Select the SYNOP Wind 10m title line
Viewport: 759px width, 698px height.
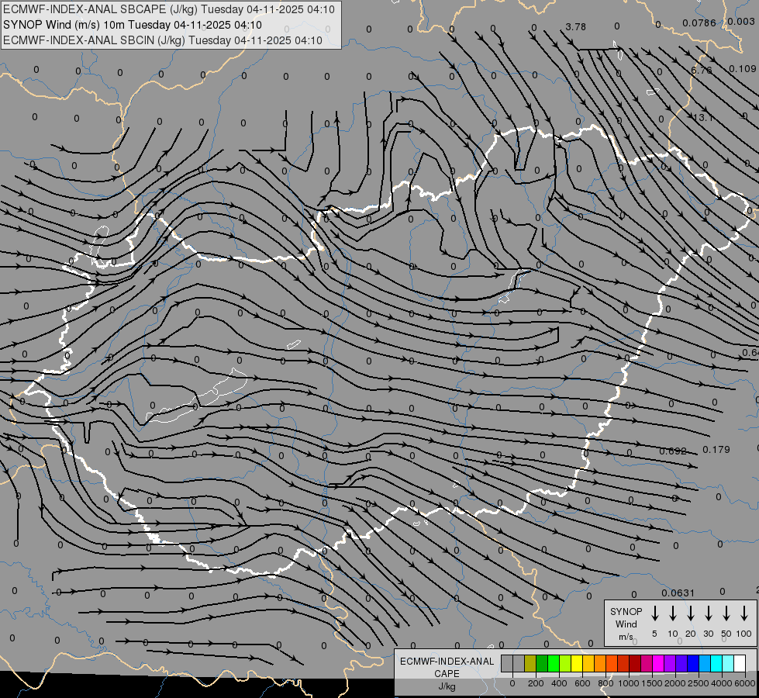pos(133,25)
